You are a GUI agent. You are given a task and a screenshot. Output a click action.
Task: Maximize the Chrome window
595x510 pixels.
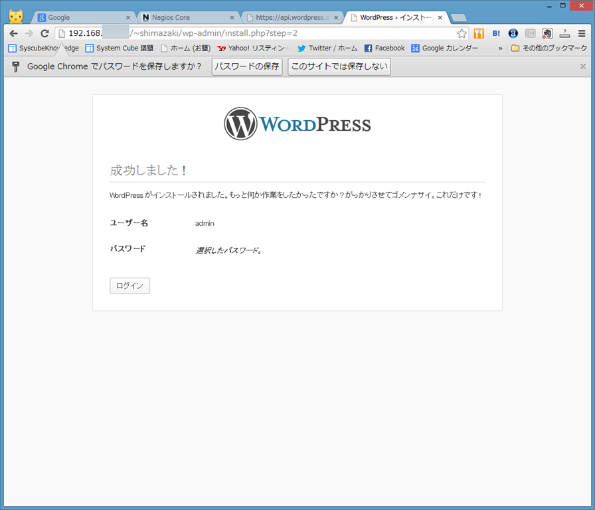click(562, 6)
